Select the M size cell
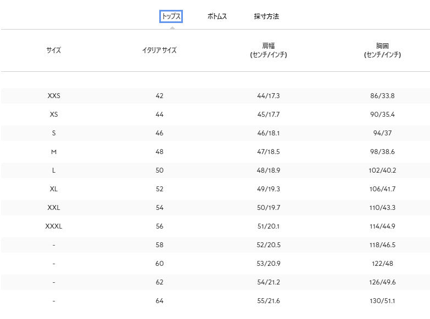This screenshot has height=319, width=430. (x=54, y=152)
